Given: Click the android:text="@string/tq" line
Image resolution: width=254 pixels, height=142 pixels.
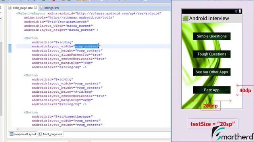Looking at the screenshot, I should (x=59, y=104).
